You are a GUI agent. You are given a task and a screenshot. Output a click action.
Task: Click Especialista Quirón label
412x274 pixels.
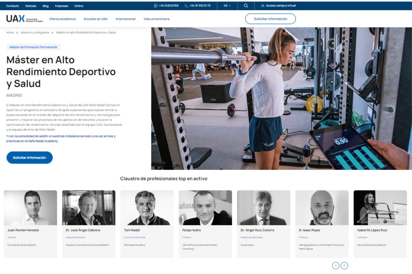75,238
